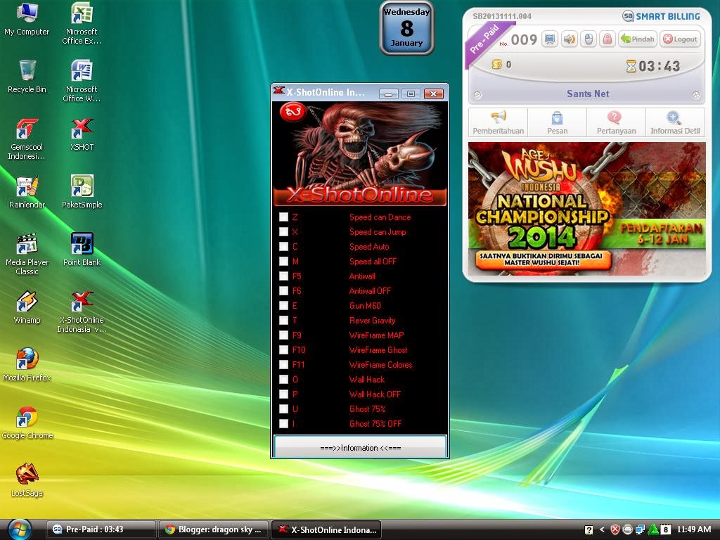Click the Pindah button in Smart Billing
720x540 pixels.
click(638, 39)
